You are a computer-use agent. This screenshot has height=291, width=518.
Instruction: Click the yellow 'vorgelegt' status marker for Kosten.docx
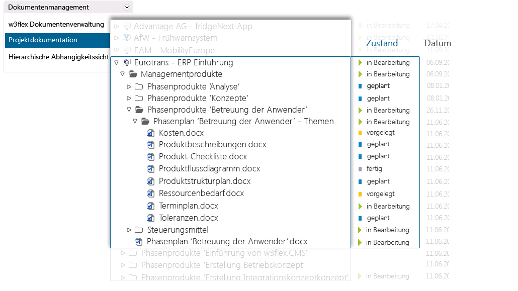pyautogui.click(x=360, y=133)
